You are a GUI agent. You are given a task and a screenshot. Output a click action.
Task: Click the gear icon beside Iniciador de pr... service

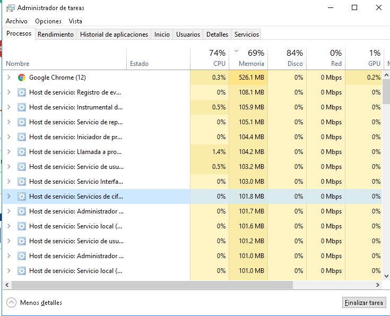22,137
